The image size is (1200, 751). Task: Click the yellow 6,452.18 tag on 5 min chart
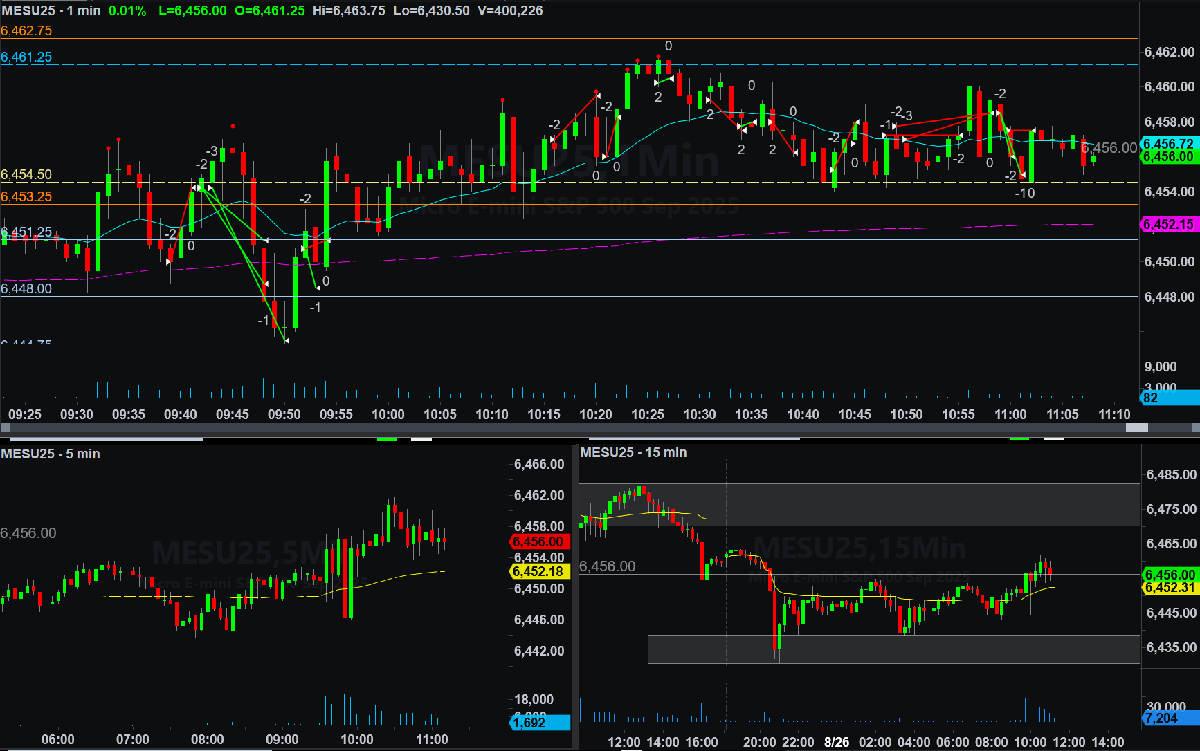pos(540,572)
